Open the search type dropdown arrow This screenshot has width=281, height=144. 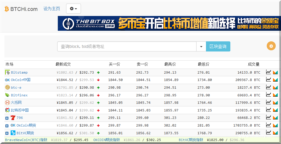click(x=201, y=46)
